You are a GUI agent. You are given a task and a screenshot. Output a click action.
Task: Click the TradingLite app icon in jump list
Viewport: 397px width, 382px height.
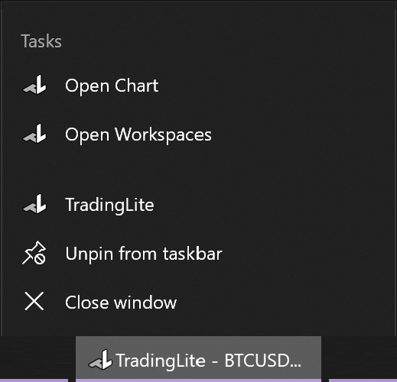[x=34, y=204]
